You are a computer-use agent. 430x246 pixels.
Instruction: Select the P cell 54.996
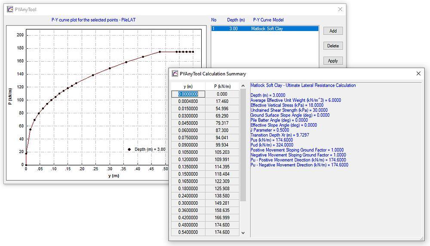tap(222, 109)
